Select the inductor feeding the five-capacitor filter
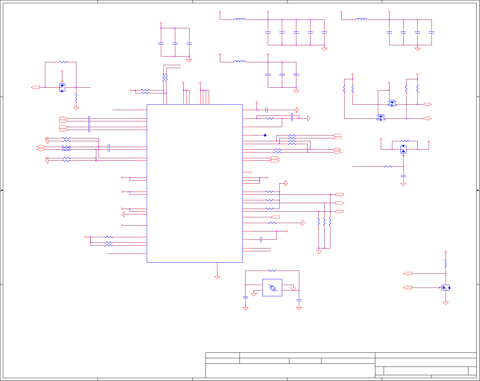The image size is (480, 381). coord(240,19)
